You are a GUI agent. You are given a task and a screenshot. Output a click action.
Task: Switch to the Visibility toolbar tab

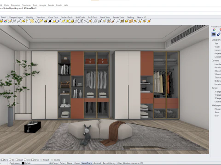(x=29, y=17)
